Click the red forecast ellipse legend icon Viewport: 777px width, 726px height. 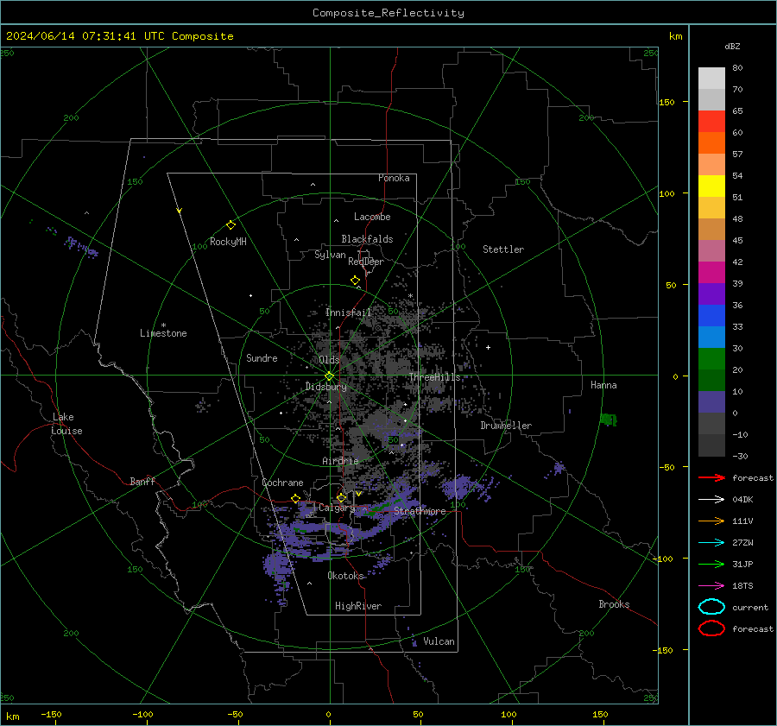711,628
